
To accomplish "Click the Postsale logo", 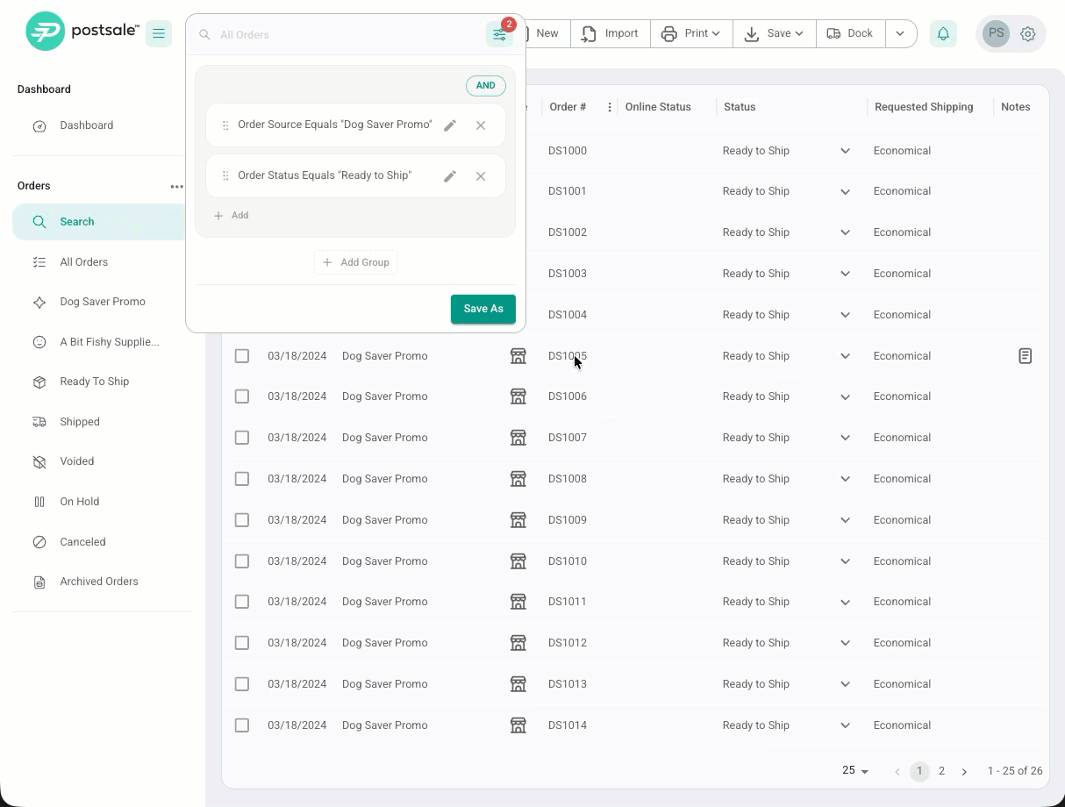I will pyautogui.click(x=82, y=32).
